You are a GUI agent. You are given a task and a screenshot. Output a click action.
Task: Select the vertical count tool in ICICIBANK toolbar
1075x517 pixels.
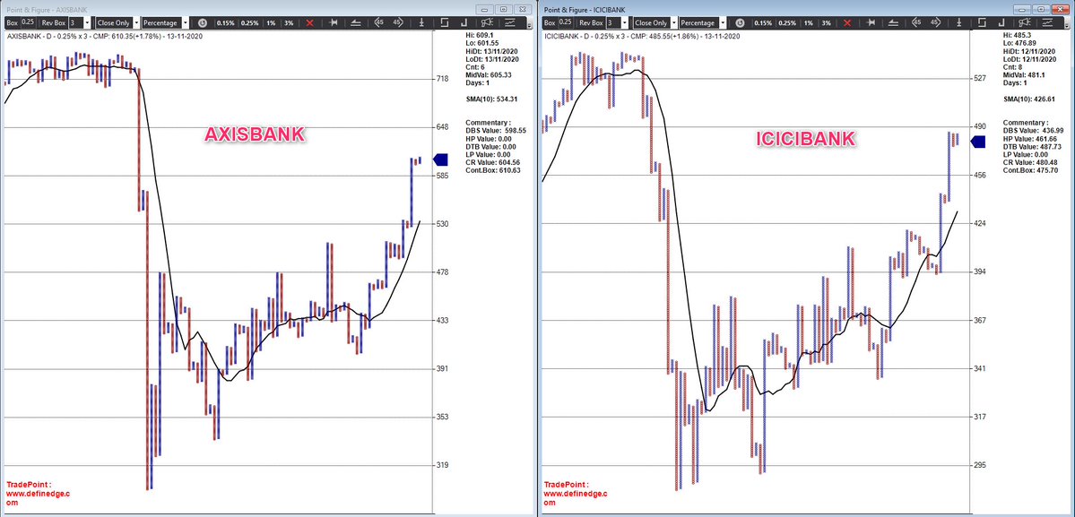point(959,22)
